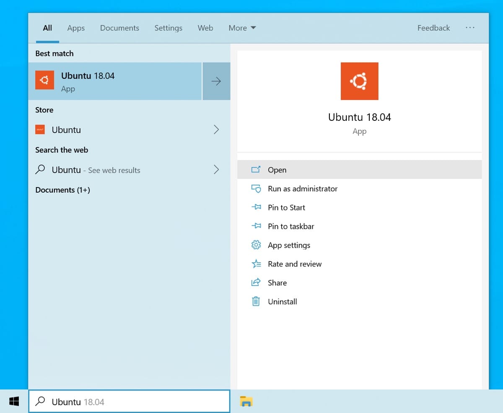Choose Run as administrator
Screen dimensions: 503x413
coord(359,188)
